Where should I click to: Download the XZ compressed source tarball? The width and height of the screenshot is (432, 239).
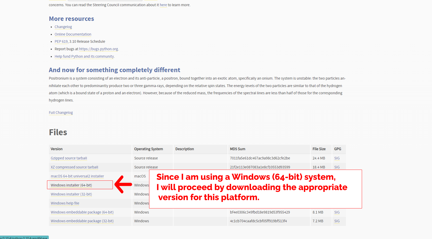coord(74,167)
